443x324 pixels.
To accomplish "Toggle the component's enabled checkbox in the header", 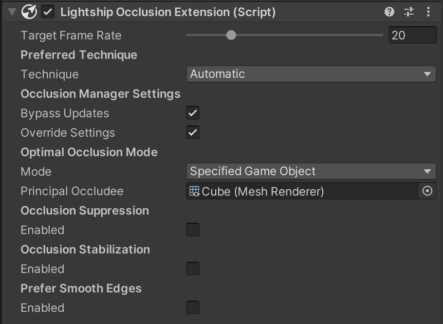I will point(48,11).
